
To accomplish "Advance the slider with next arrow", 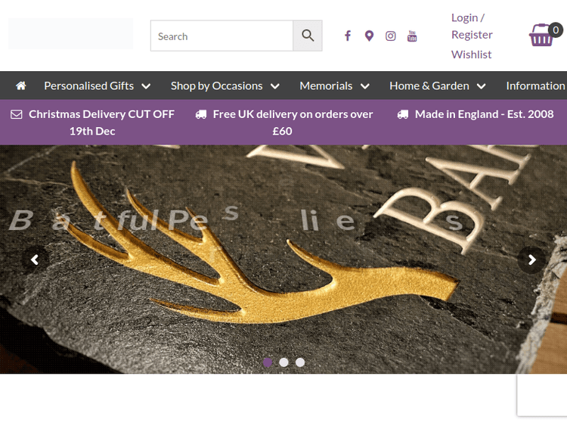I will [531, 260].
